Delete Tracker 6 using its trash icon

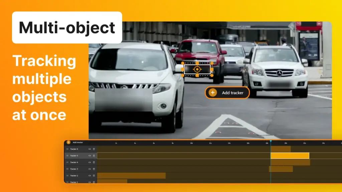(94, 149)
